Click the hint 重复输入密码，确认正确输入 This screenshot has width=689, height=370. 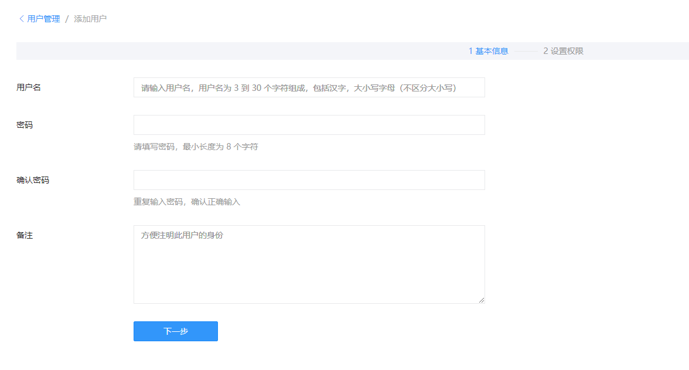coord(187,202)
